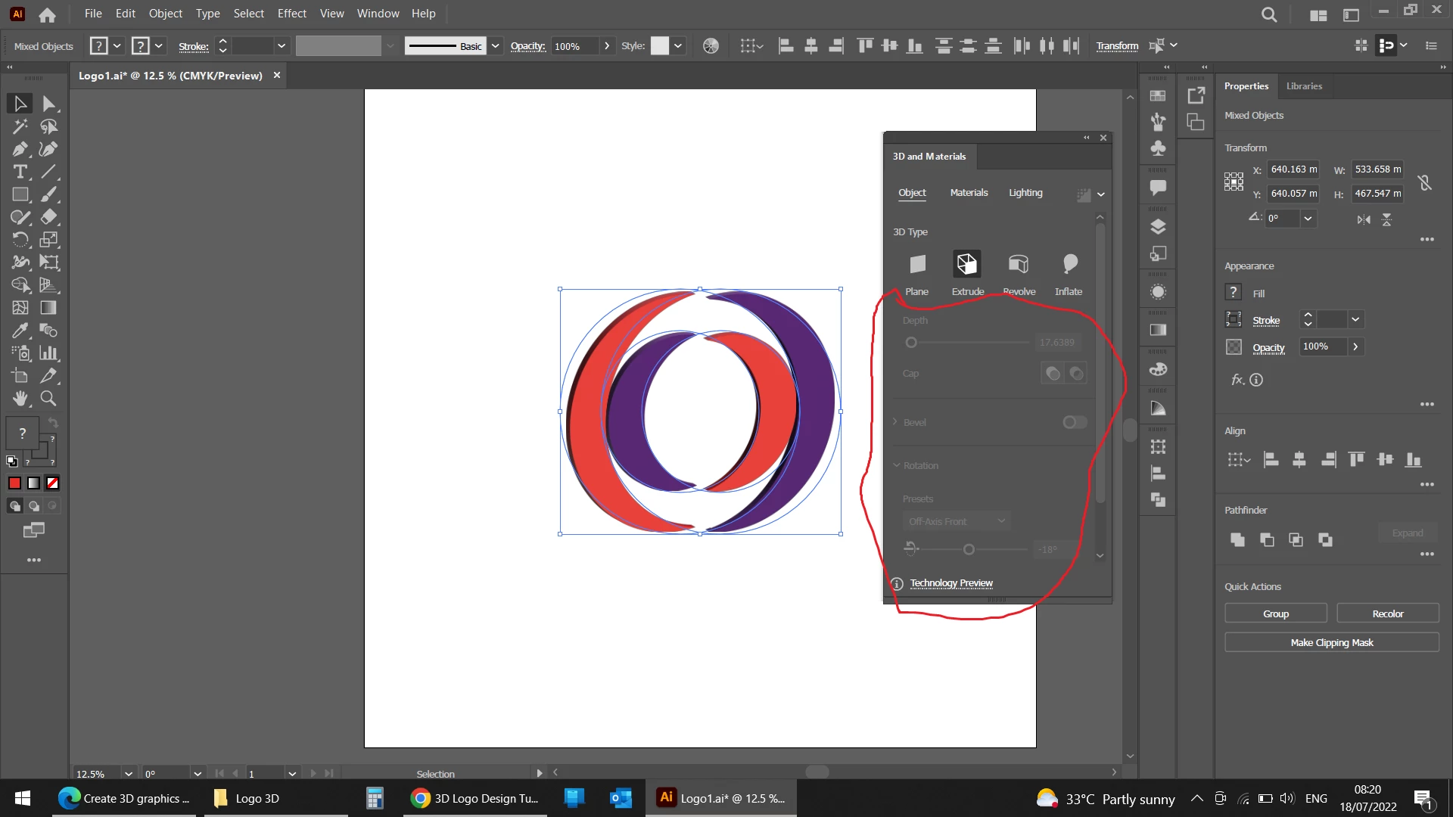Open the Technology Preview link
The image size is (1453, 817).
coord(951,583)
